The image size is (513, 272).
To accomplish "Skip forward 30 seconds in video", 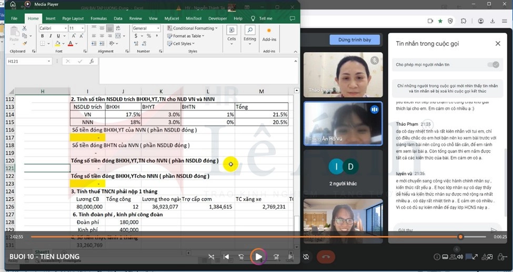I will point(276,257).
